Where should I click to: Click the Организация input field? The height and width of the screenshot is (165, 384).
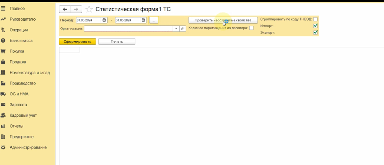128,28
